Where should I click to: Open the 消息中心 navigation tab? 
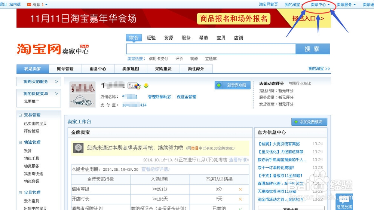[98, 69]
